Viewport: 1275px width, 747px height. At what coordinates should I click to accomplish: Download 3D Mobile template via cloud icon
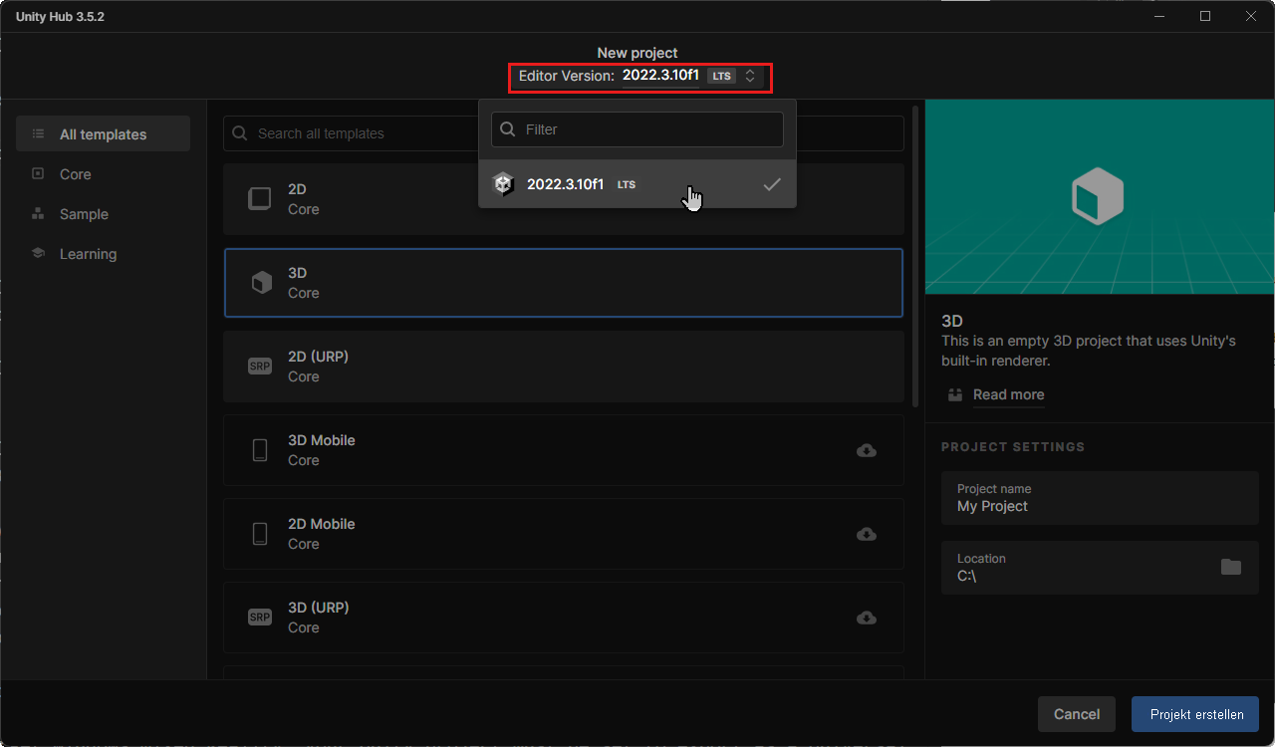coord(866,450)
